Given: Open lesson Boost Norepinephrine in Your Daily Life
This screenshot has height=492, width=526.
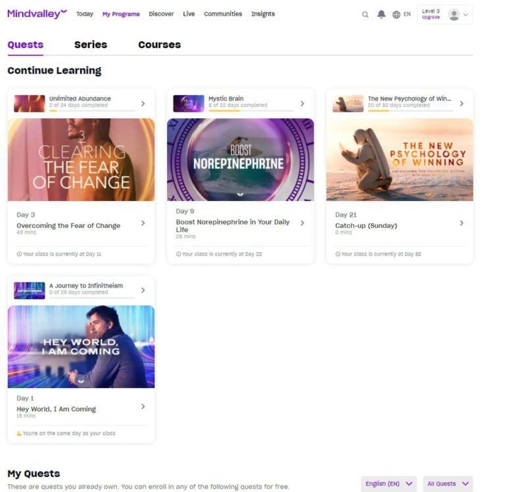Looking at the screenshot, I should [x=233, y=225].
